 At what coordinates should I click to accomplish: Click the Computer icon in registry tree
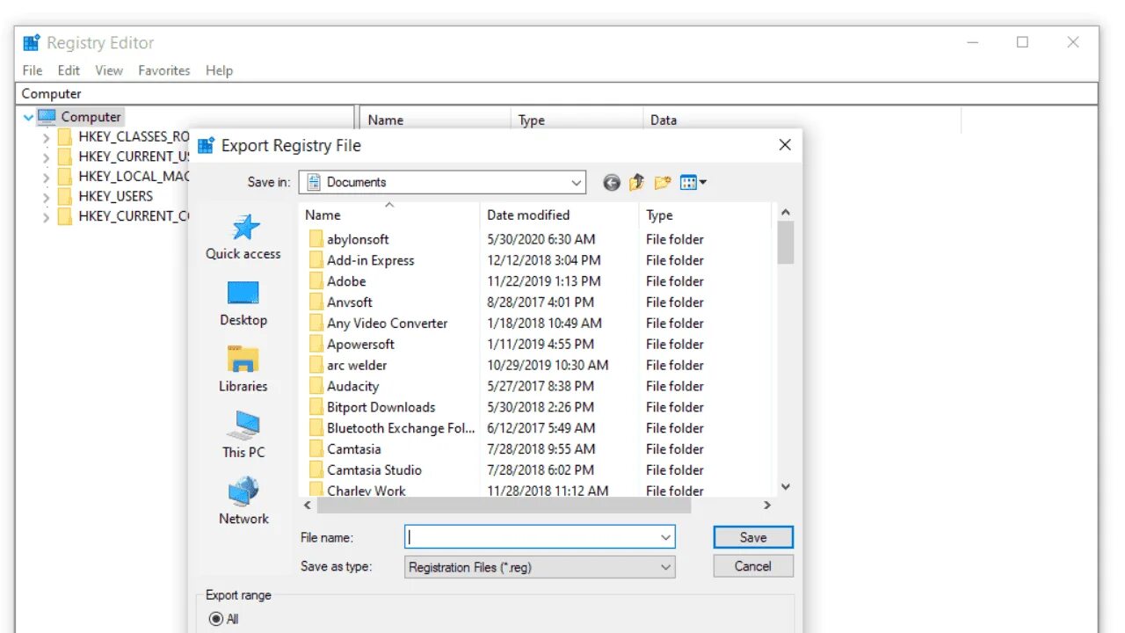47,116
